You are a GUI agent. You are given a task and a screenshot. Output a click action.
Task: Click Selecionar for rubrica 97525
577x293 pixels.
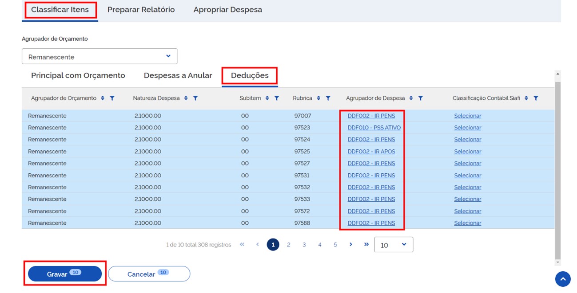[x=467, y=152]
